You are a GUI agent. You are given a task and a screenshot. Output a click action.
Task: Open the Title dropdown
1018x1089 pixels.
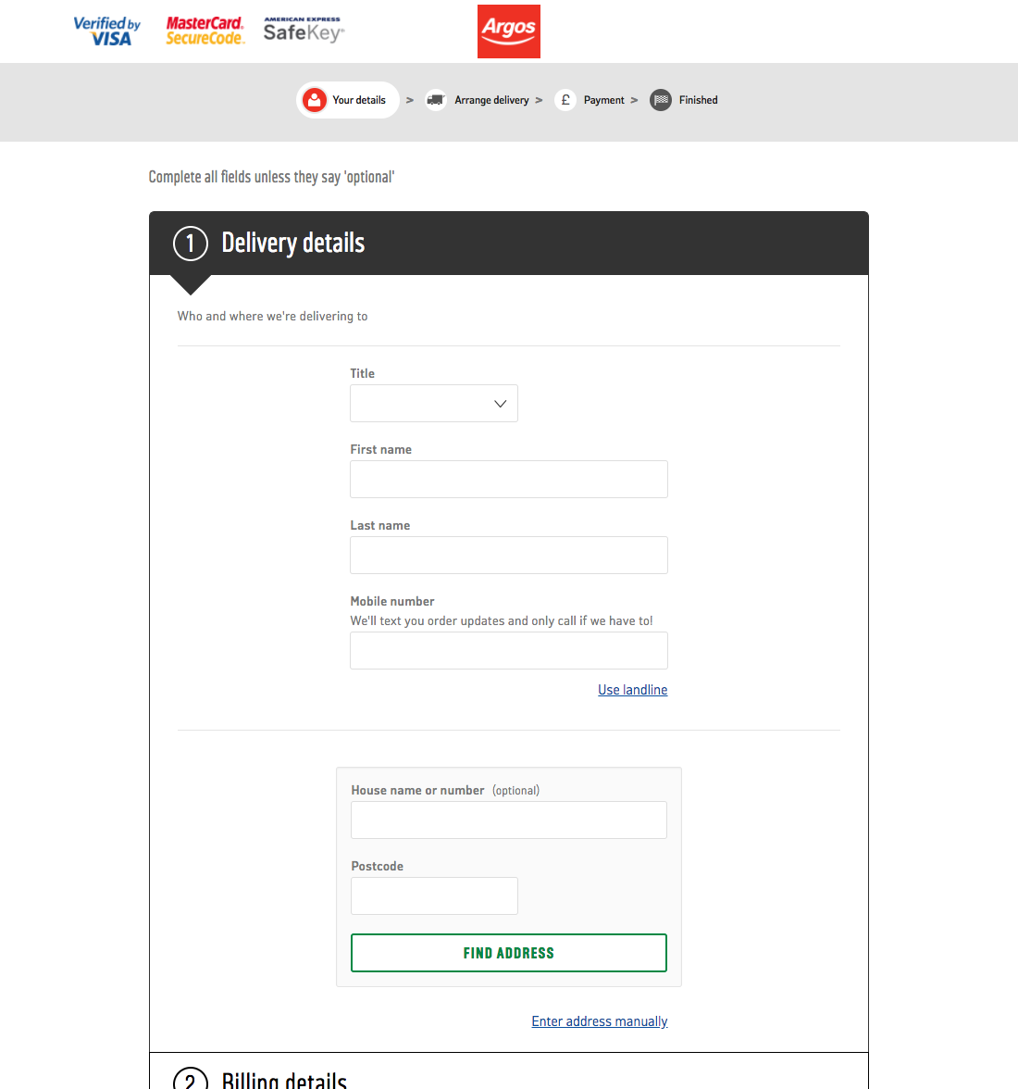pyautogui.click(x=433, y=404)
